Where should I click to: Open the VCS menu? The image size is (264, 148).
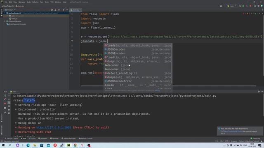(x=52, y=2)
